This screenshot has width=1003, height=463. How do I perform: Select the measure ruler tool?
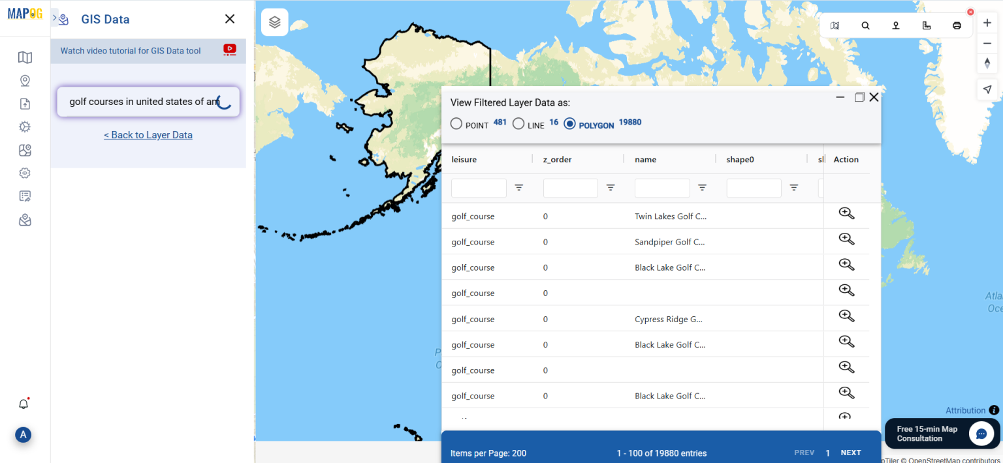coord(926,25)
